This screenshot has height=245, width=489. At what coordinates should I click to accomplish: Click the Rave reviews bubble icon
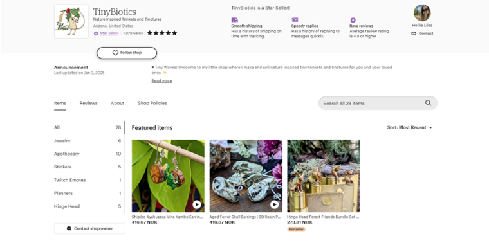pyautogui.click(x=353, y=20)
